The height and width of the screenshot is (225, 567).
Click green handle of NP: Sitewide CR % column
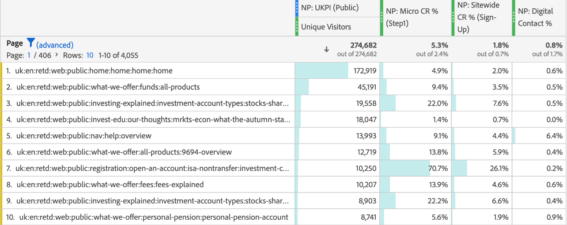pos(452,18)
